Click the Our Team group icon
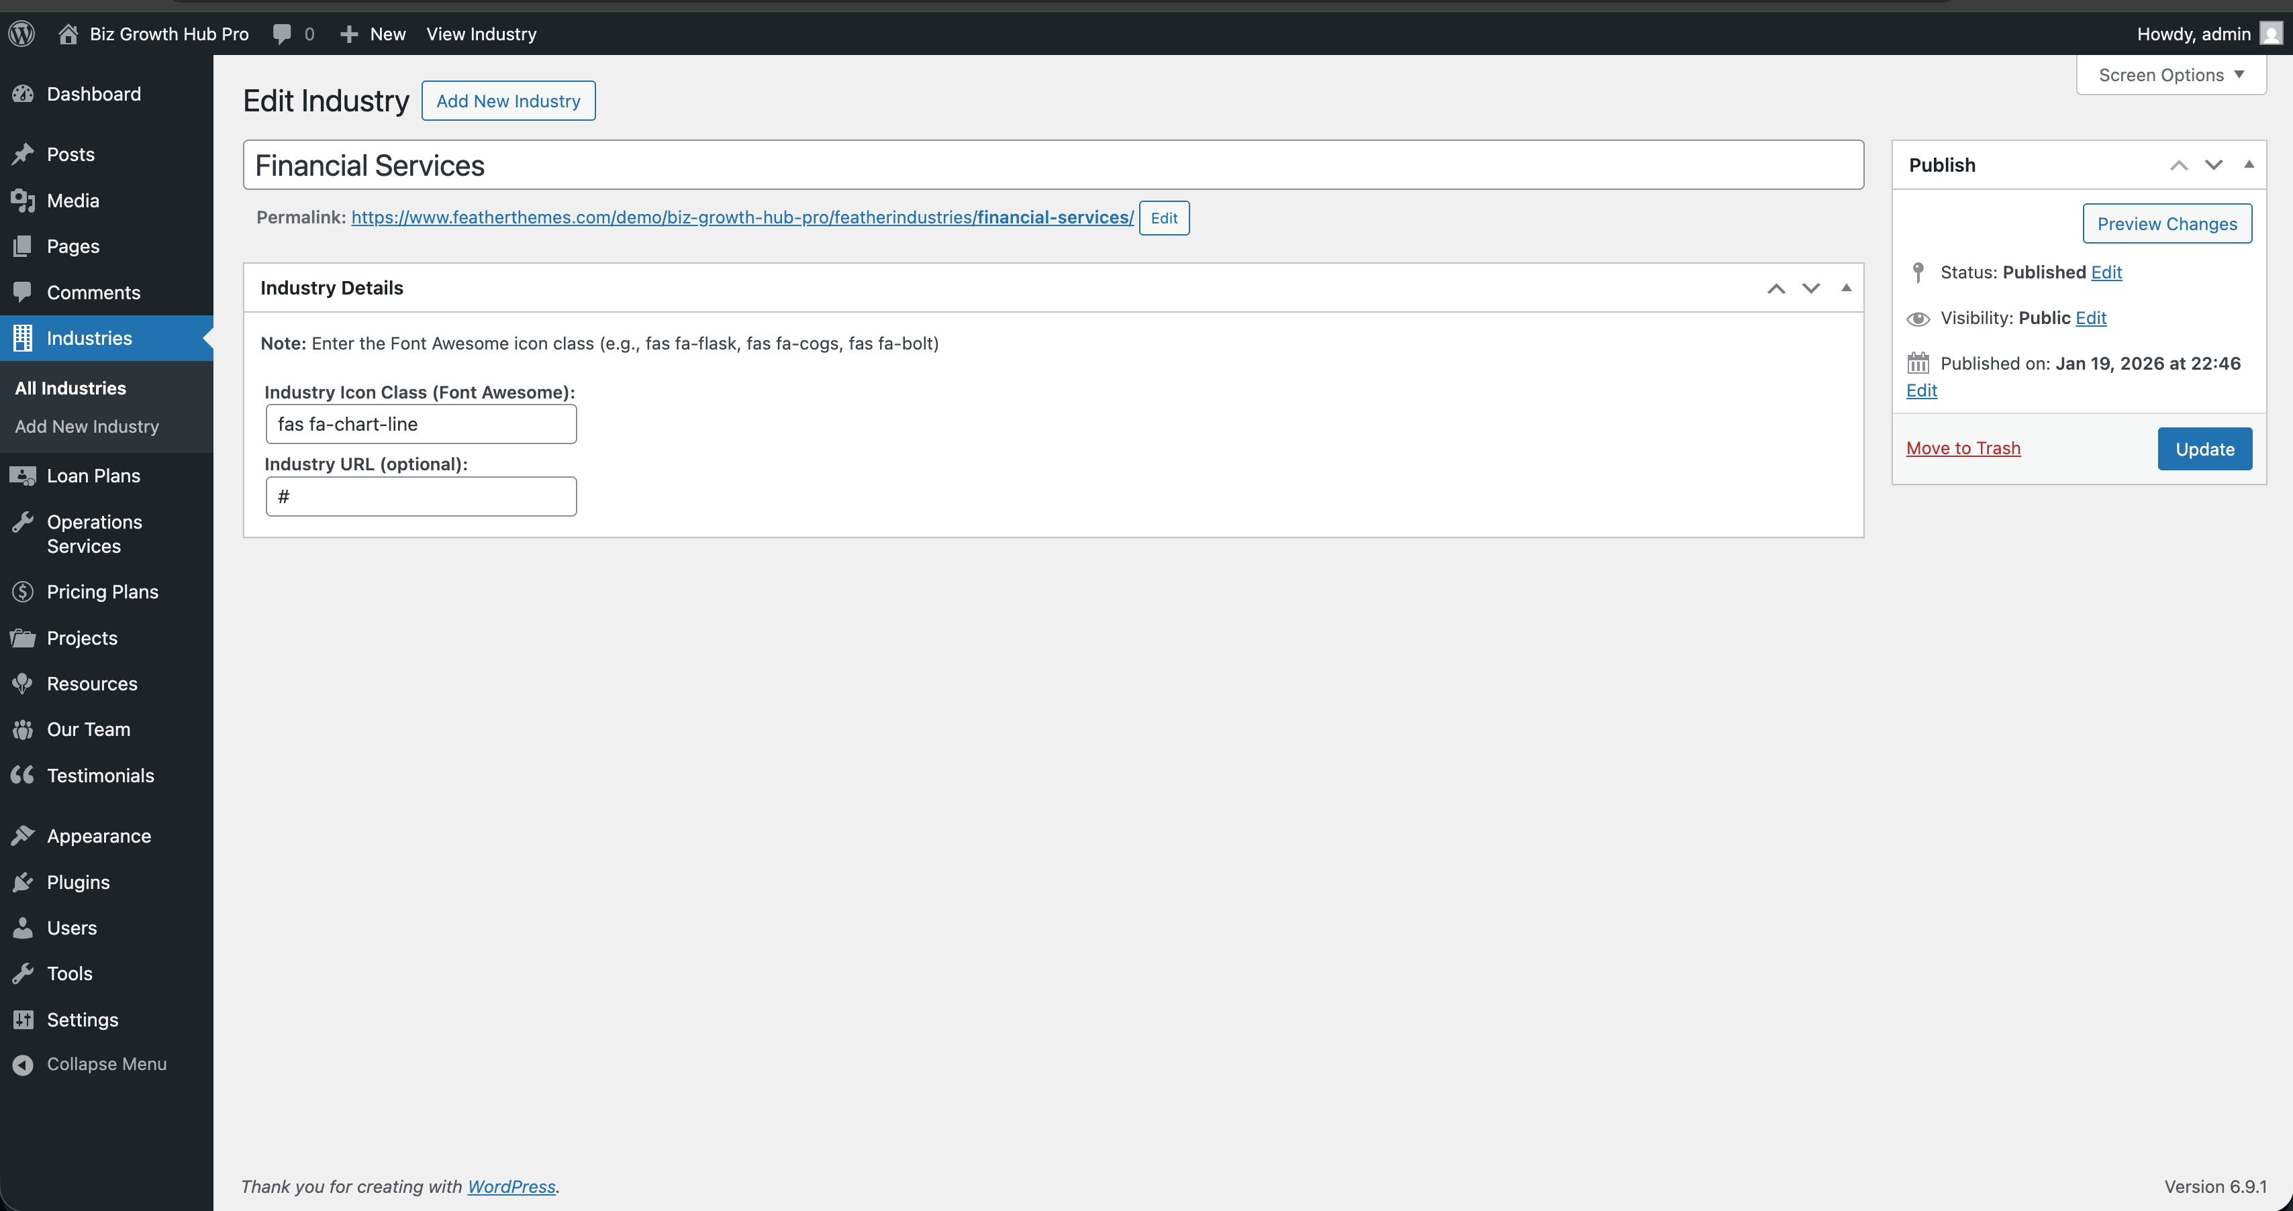The width and height of the screenshot is (2293, 1211). click(23, 730)
